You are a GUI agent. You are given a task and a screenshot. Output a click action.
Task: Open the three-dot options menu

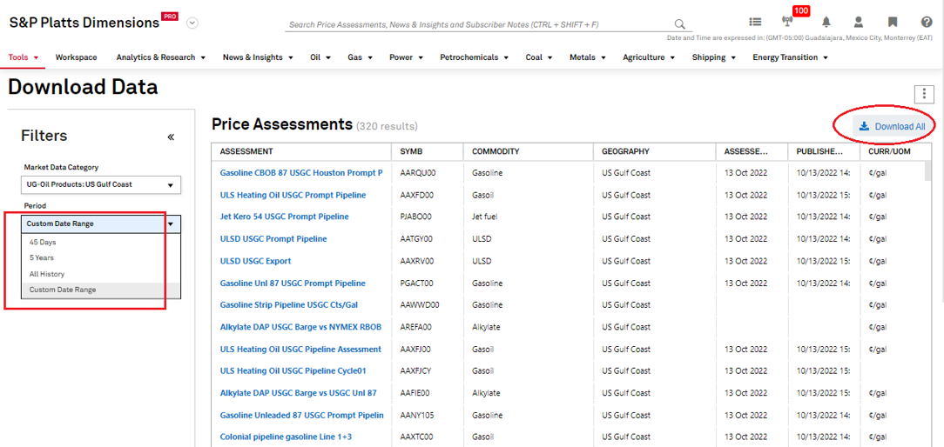point(923,94)
